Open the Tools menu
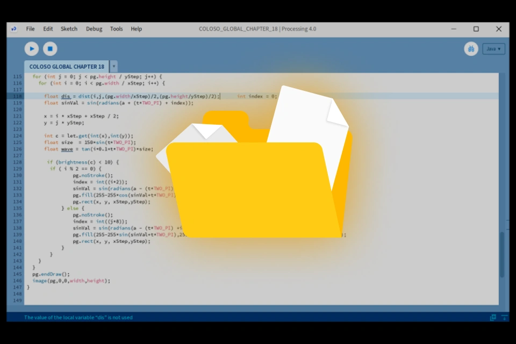516x344 pixels. tap(116, 28)
